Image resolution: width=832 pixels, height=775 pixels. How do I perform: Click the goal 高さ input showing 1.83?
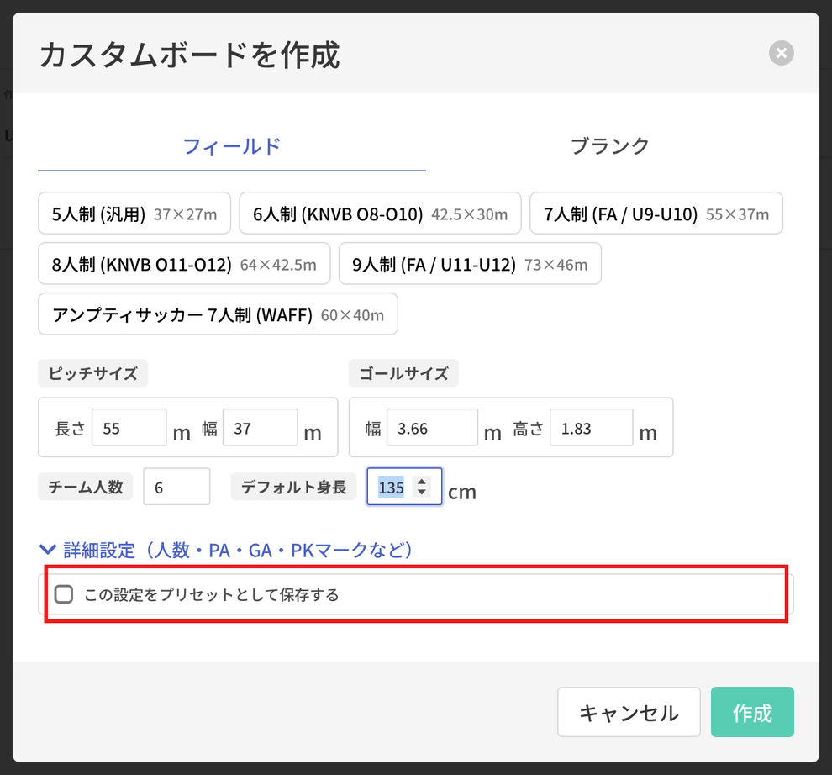[x=591, y=428]
